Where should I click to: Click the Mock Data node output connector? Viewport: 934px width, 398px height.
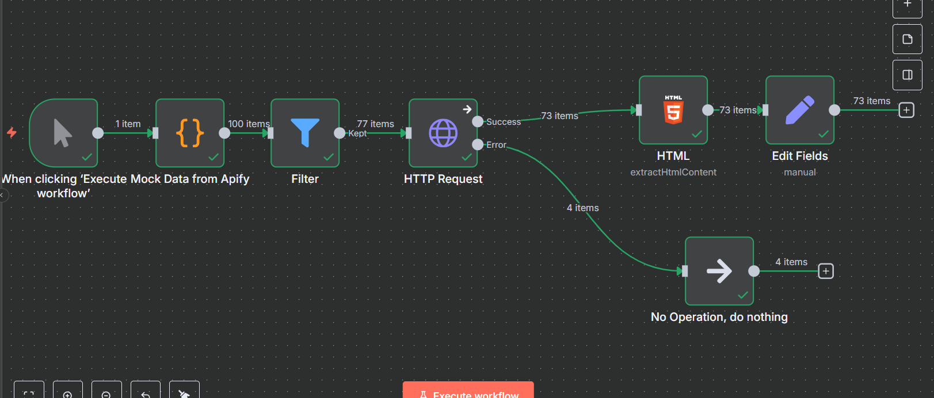[224, 133]
